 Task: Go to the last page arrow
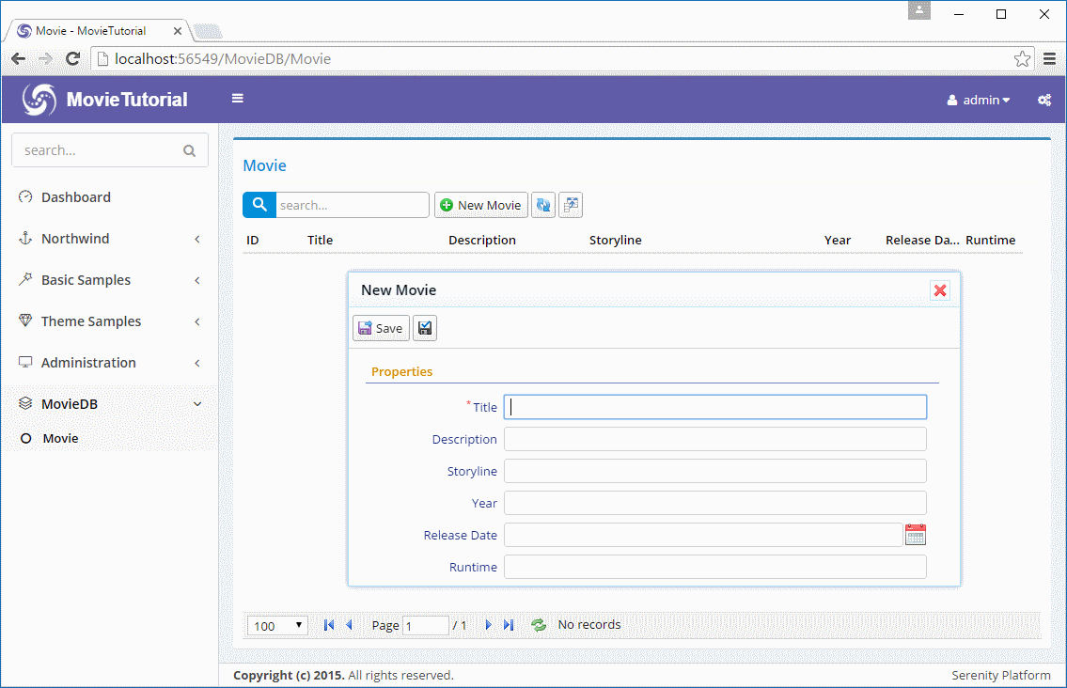[509, 625]
